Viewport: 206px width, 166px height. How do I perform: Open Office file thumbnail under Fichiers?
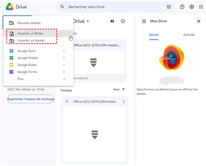95,135
